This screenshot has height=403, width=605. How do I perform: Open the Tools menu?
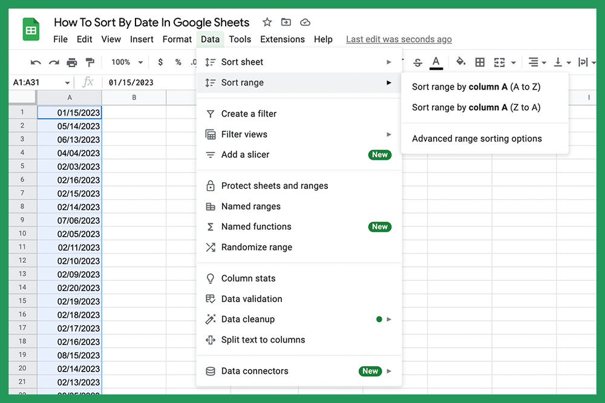click(240, 39)
